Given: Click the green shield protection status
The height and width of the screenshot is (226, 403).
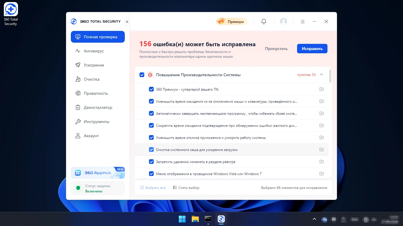Looking at the screenshot, I should tap(78, 188).
